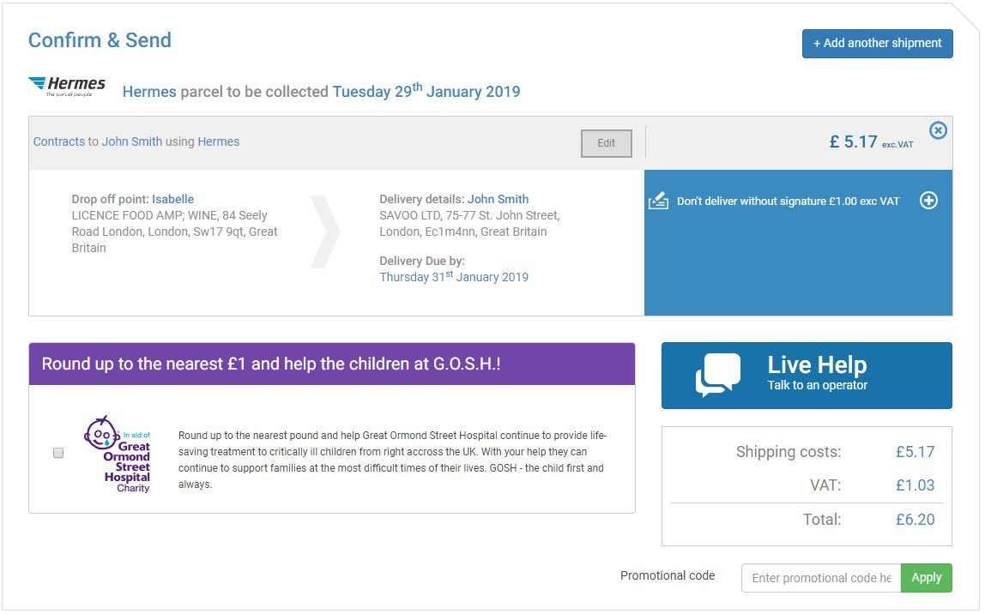This screenshot has height=614, width=985.
Task: Add the signature option with the plus icon
Action: point(928,201)
